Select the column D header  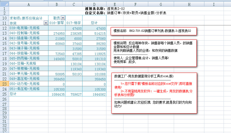point(94,4)
